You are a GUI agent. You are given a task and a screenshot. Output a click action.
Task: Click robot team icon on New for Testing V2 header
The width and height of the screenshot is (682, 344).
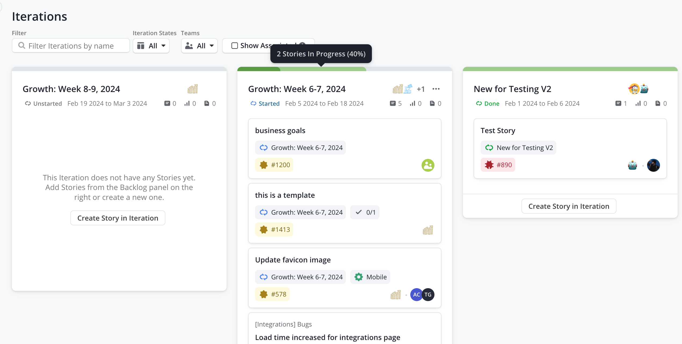pos(644,89)
